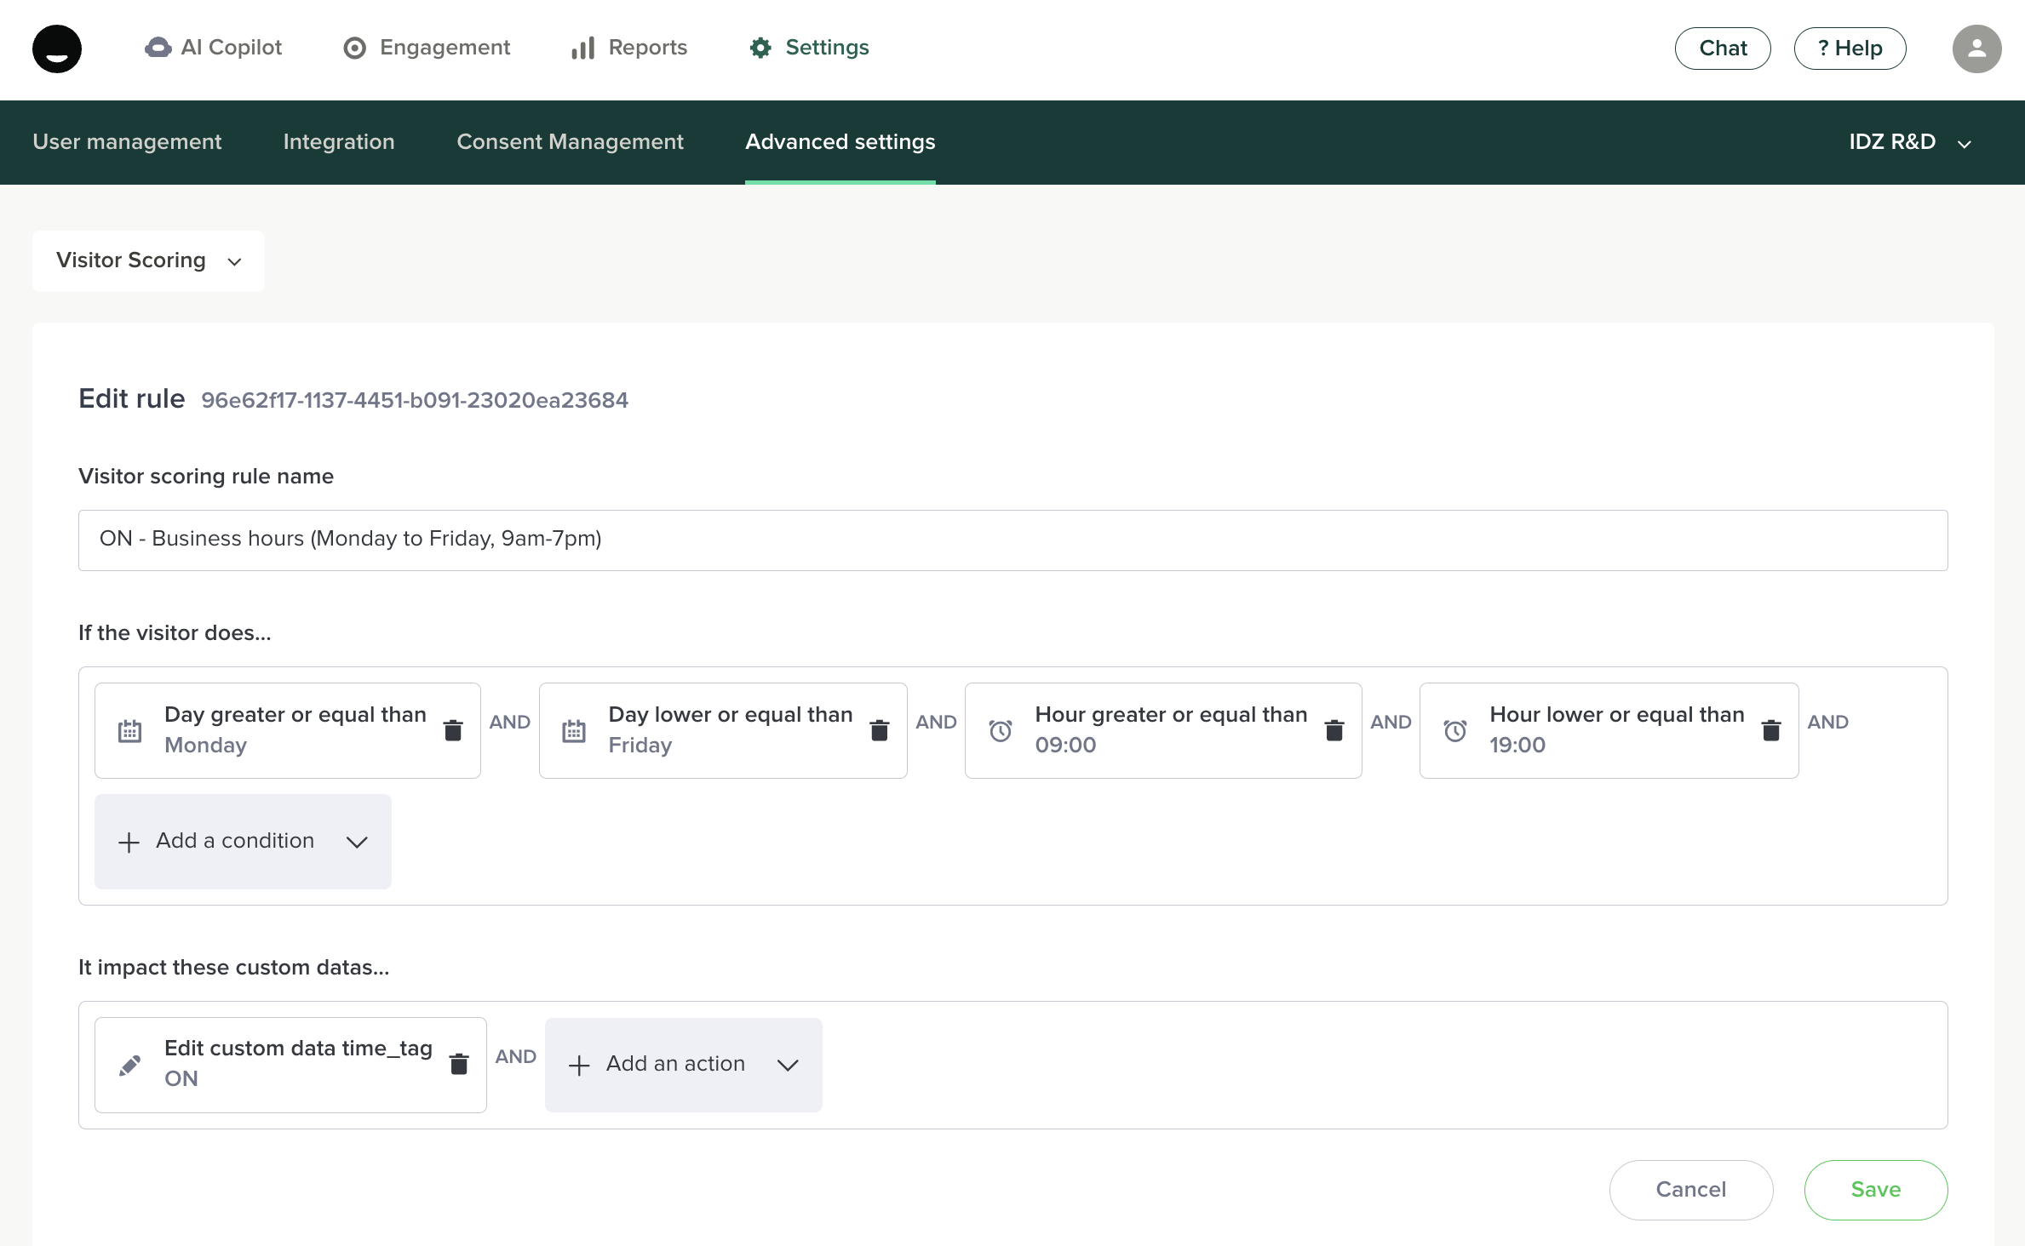Delete the Monday day condition
Image resolution: width=2025 pixels, height=1246 pixels.
(x=453, y=730)
